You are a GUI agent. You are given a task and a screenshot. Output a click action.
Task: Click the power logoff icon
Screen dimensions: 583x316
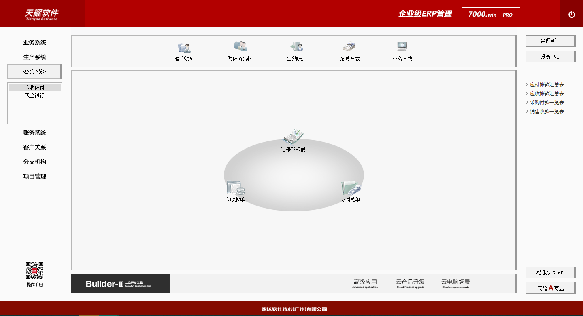pyautogui.click(x=572, y=14)
